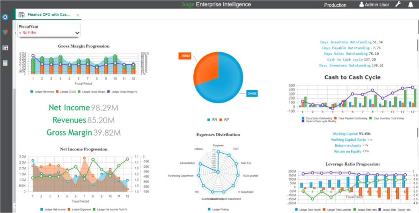Screen dimensions: 419x213
Task: Toggle Days Sales Outstanding legend series
Action: [x=318, y=118]
